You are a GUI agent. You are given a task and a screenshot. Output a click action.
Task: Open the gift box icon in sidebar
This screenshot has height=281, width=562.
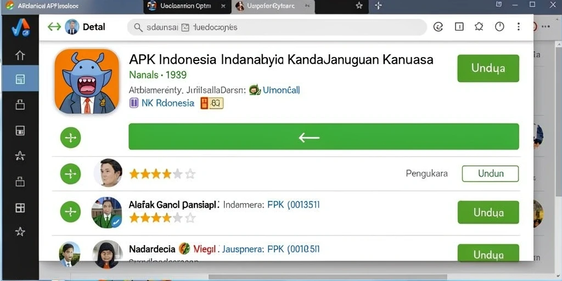20,181
